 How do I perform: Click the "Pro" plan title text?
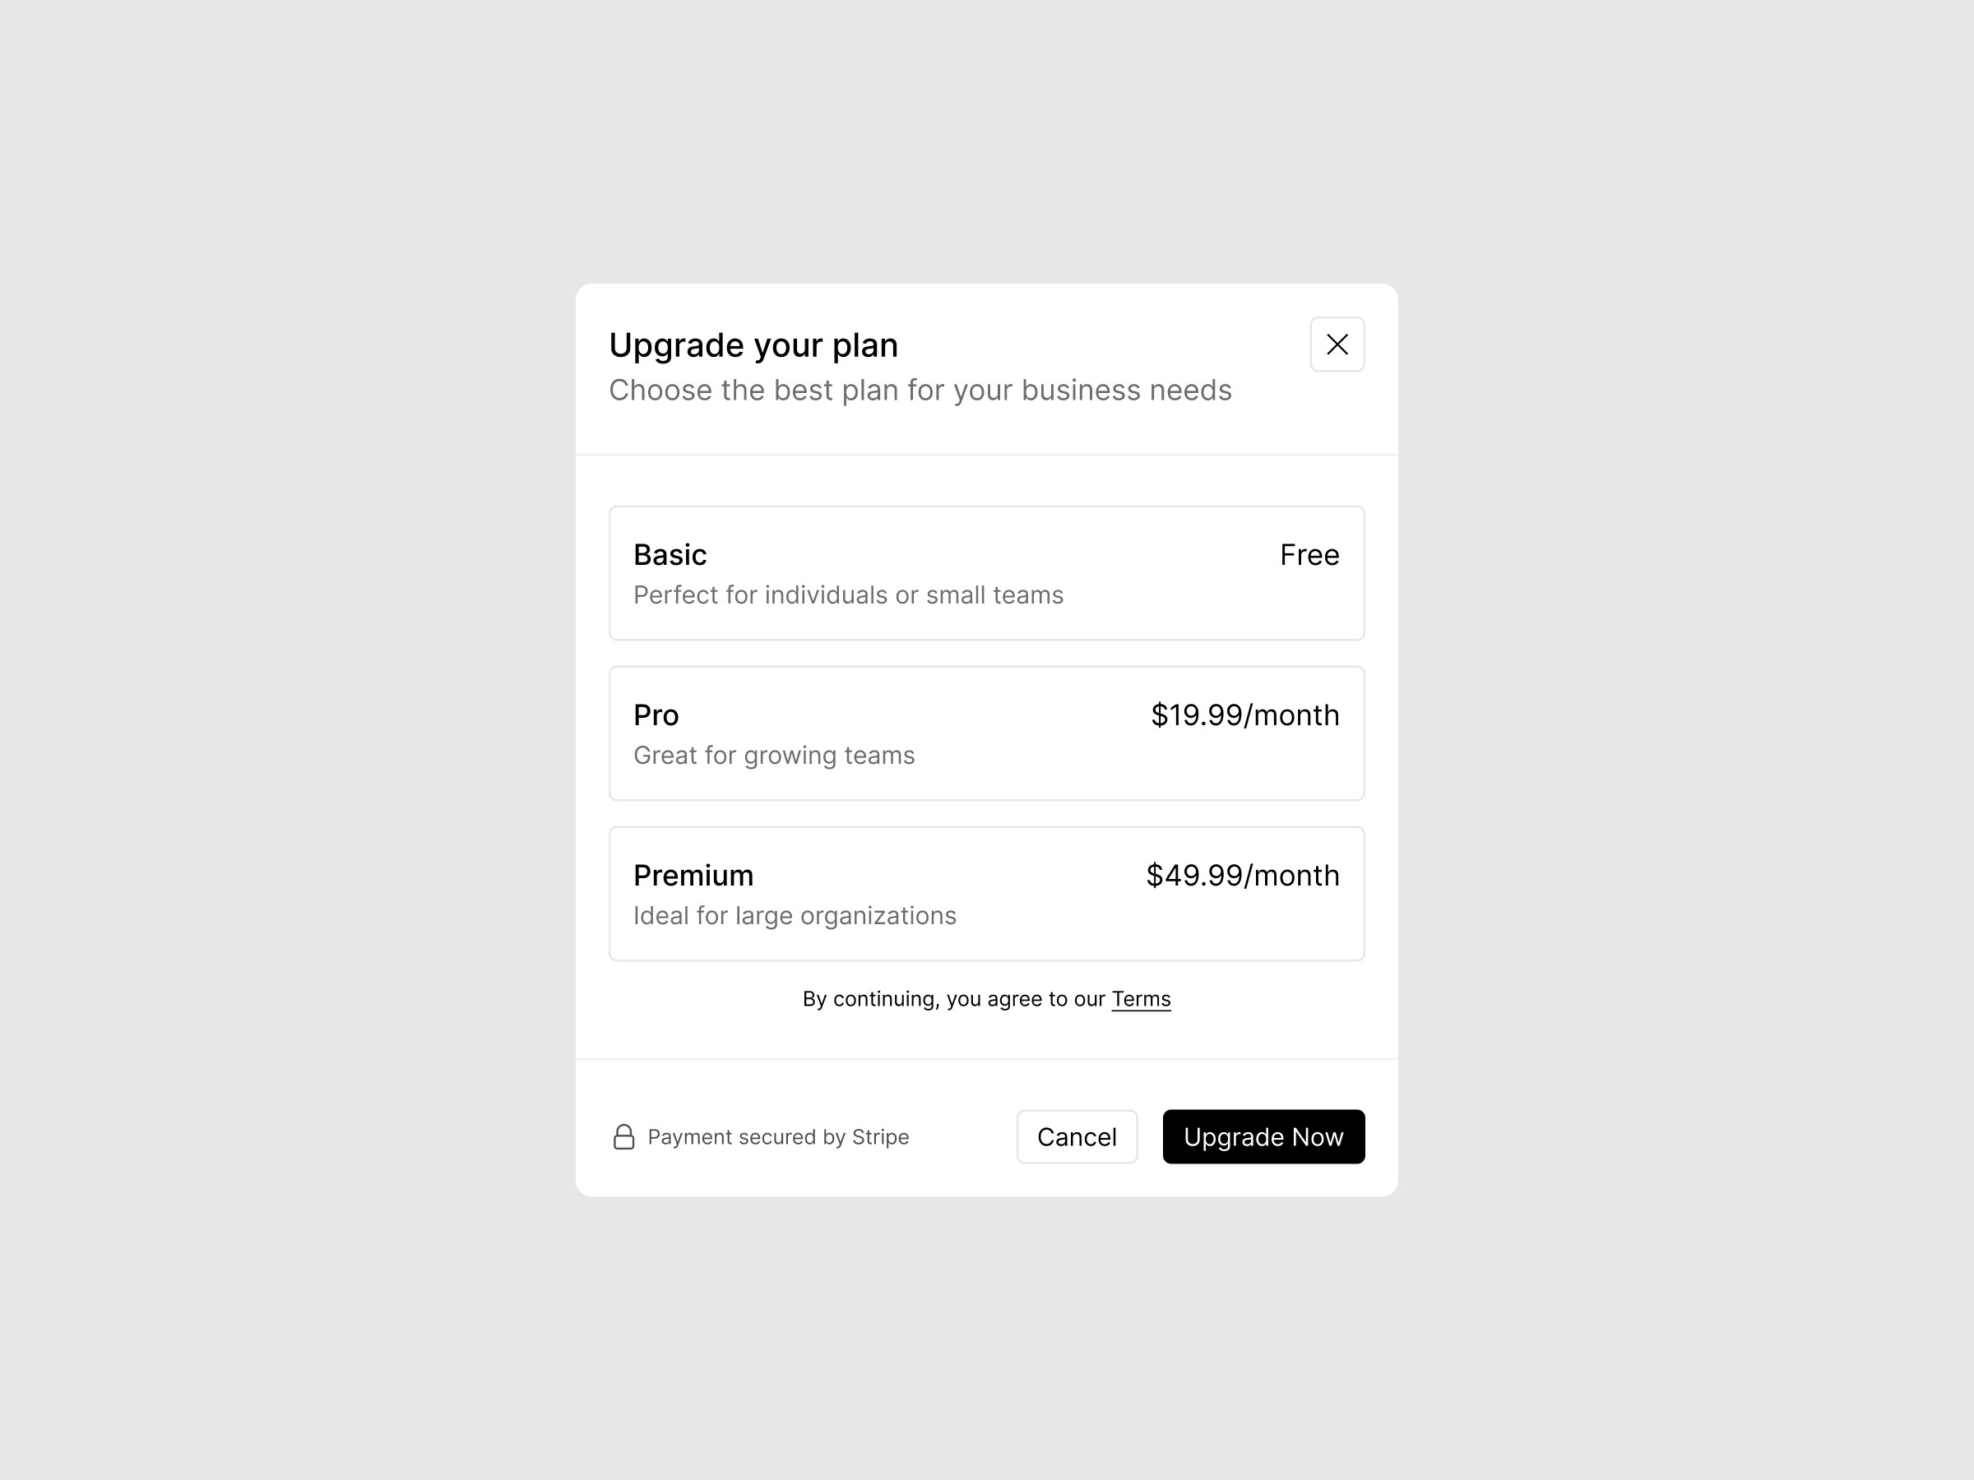(656, 715)
